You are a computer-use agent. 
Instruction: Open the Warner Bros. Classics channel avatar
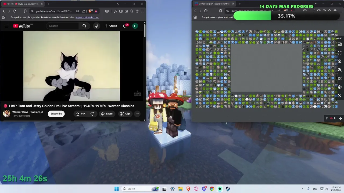click(6, 114)
